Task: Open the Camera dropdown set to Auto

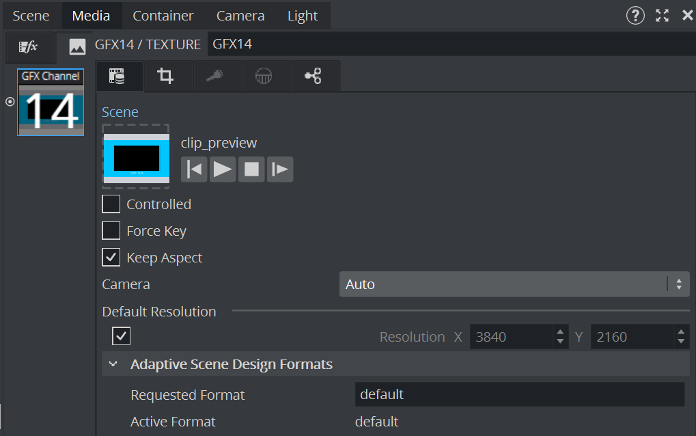Action: point(514,284)
